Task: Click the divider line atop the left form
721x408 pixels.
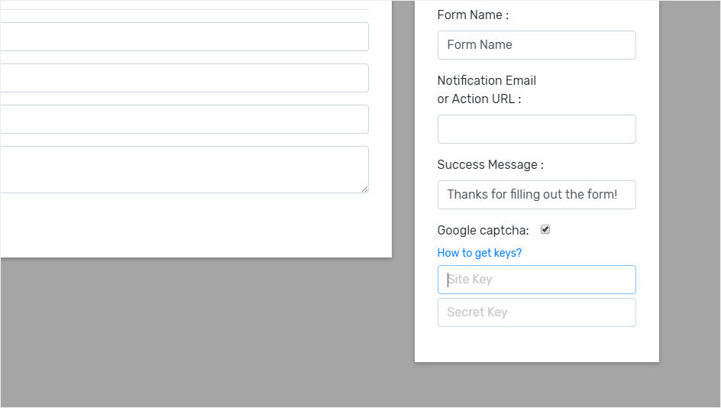Action: pos(183,9)
